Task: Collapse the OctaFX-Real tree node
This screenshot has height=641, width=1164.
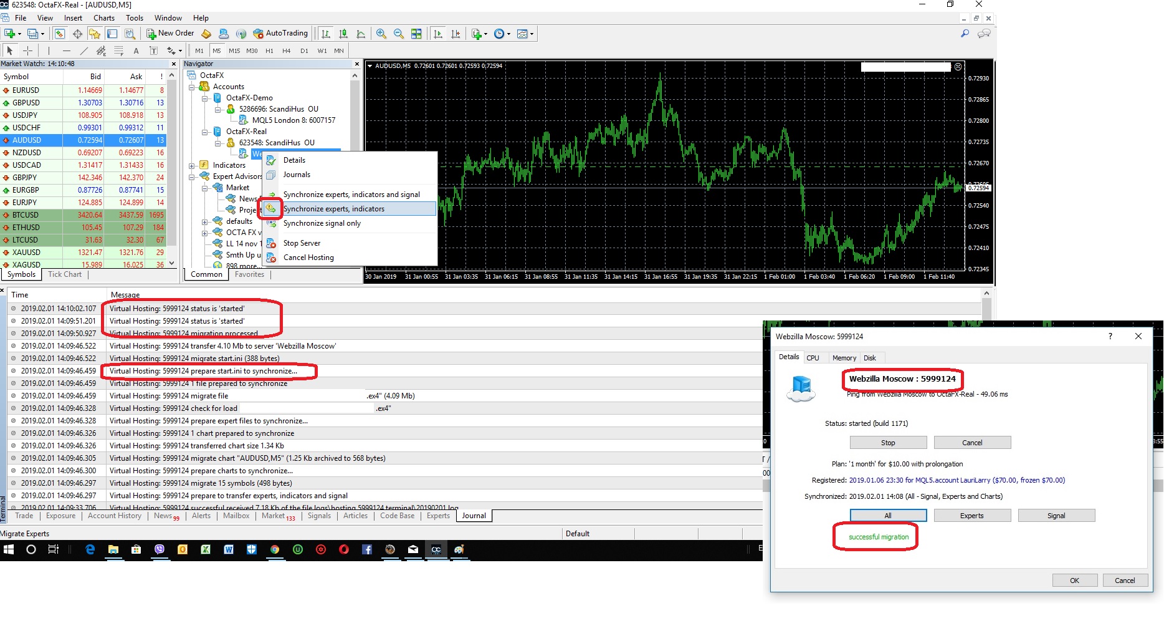Action: pos(205,132)
